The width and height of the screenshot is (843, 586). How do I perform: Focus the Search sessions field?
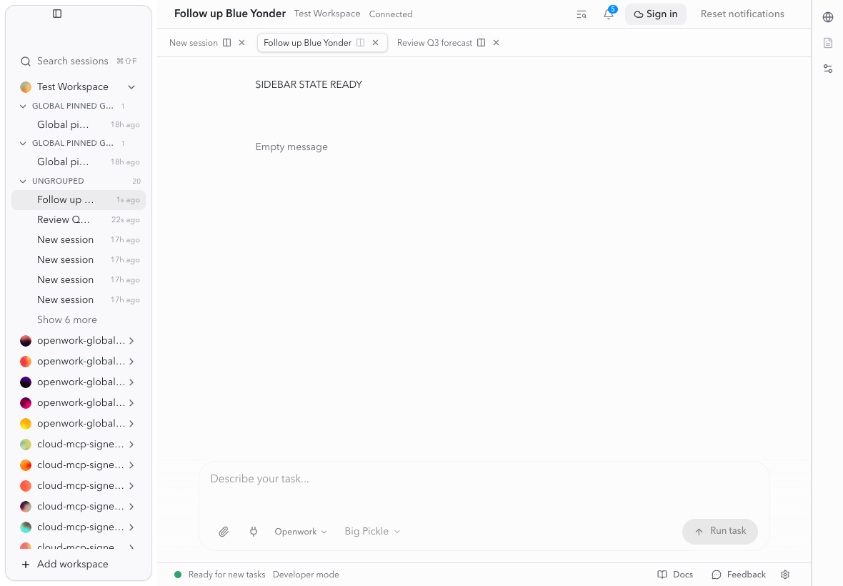coord(79,61)
